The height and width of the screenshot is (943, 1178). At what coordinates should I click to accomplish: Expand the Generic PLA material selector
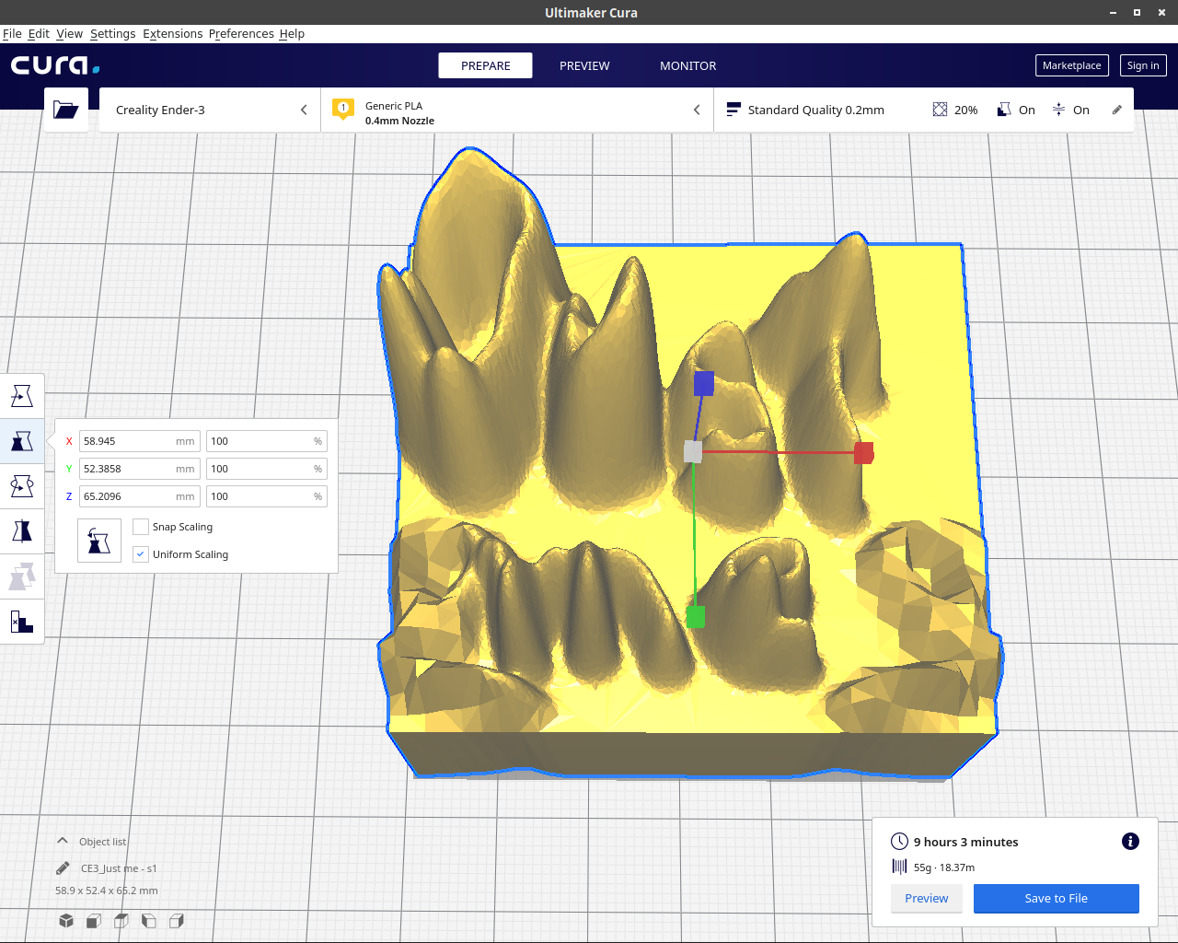[x=516, y=110]
